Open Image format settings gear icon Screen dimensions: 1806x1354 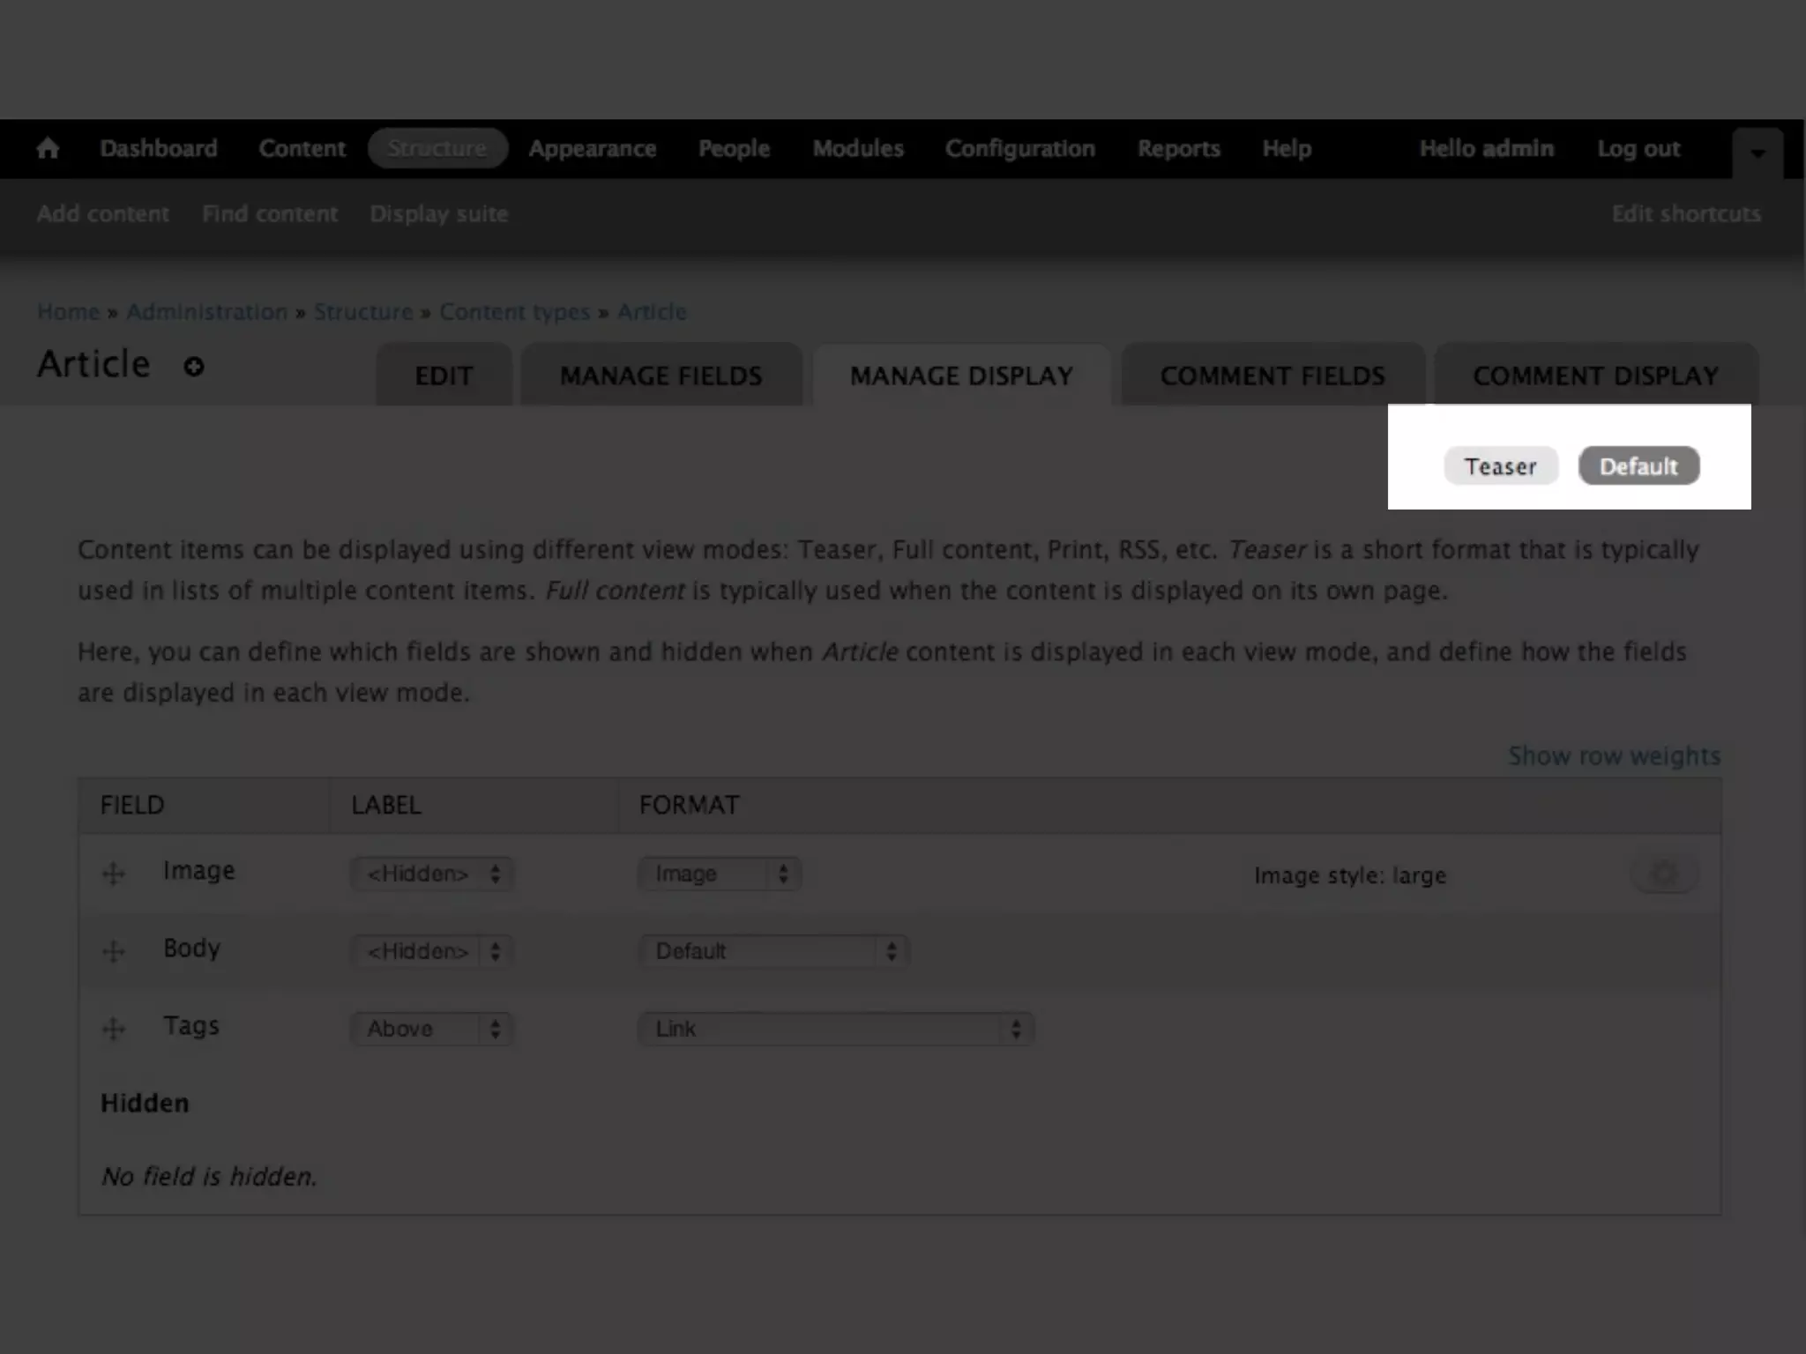pos(1664,874)
